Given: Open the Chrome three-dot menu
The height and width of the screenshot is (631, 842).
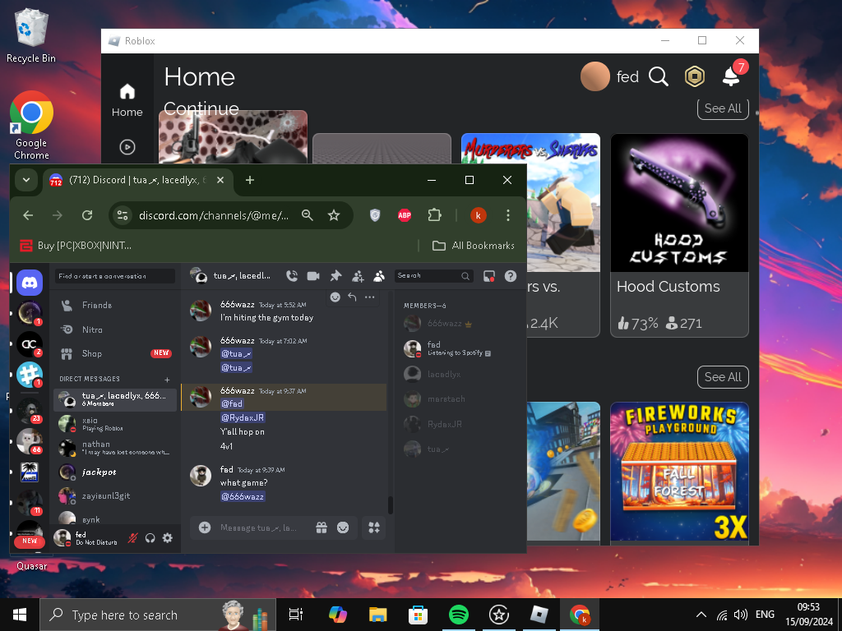Looking at the screenshot, I should (x=508, y=215).
